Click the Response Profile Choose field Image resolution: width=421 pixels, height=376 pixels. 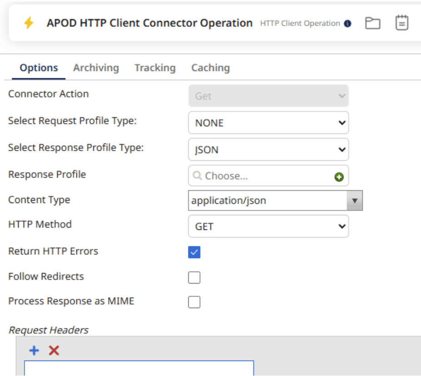point(264,176)
